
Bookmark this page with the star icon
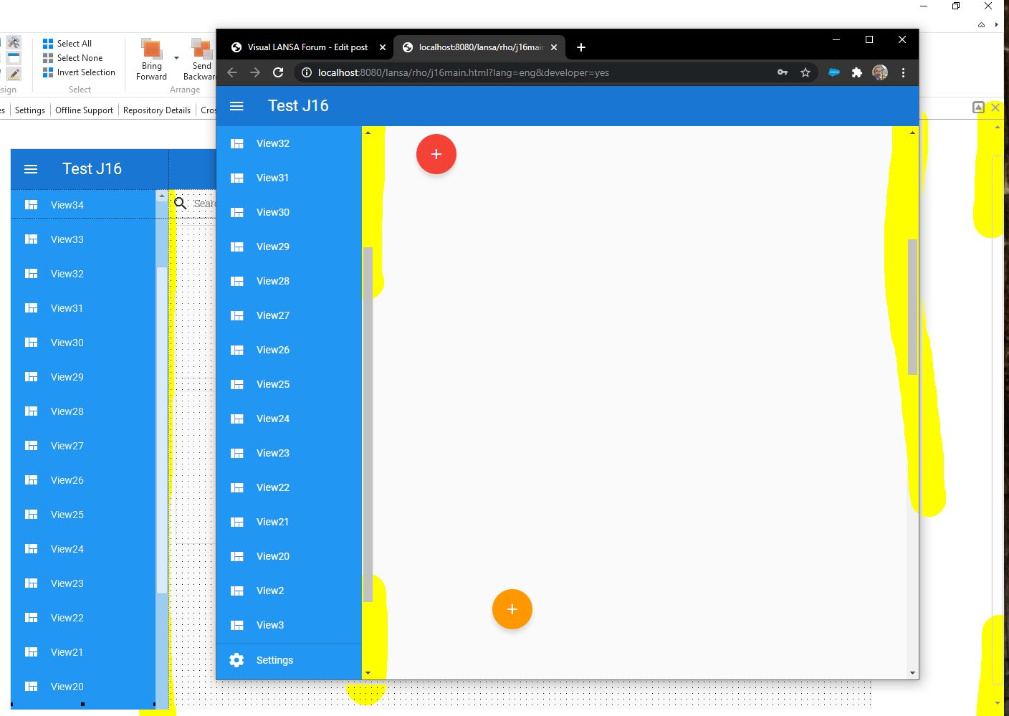pyautogui.click(x=805, y=72)
